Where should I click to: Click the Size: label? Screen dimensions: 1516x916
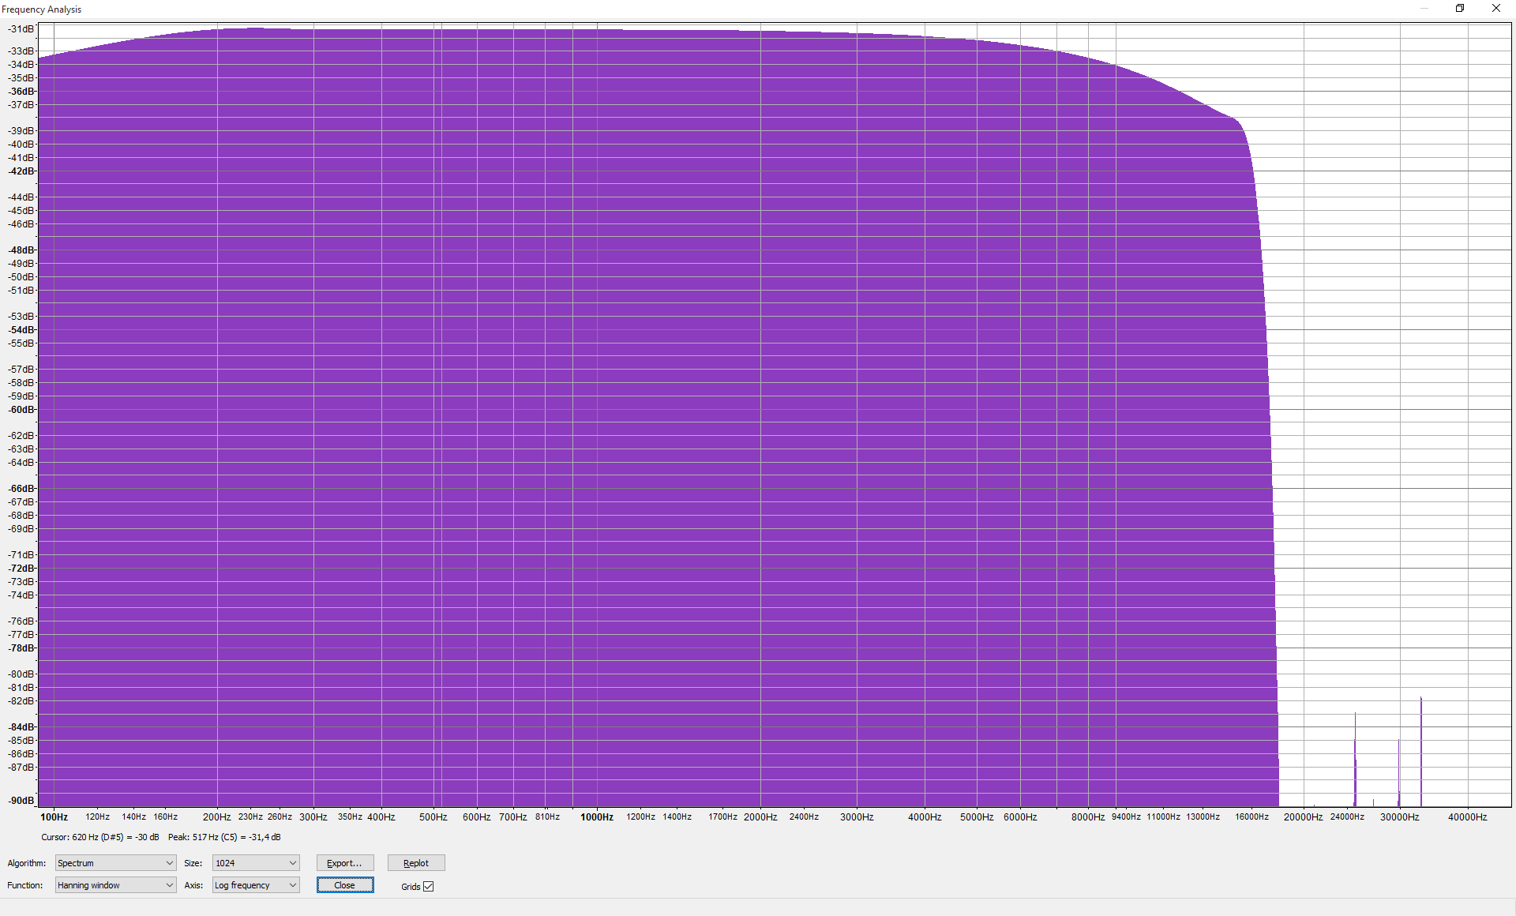click(193, 863)
